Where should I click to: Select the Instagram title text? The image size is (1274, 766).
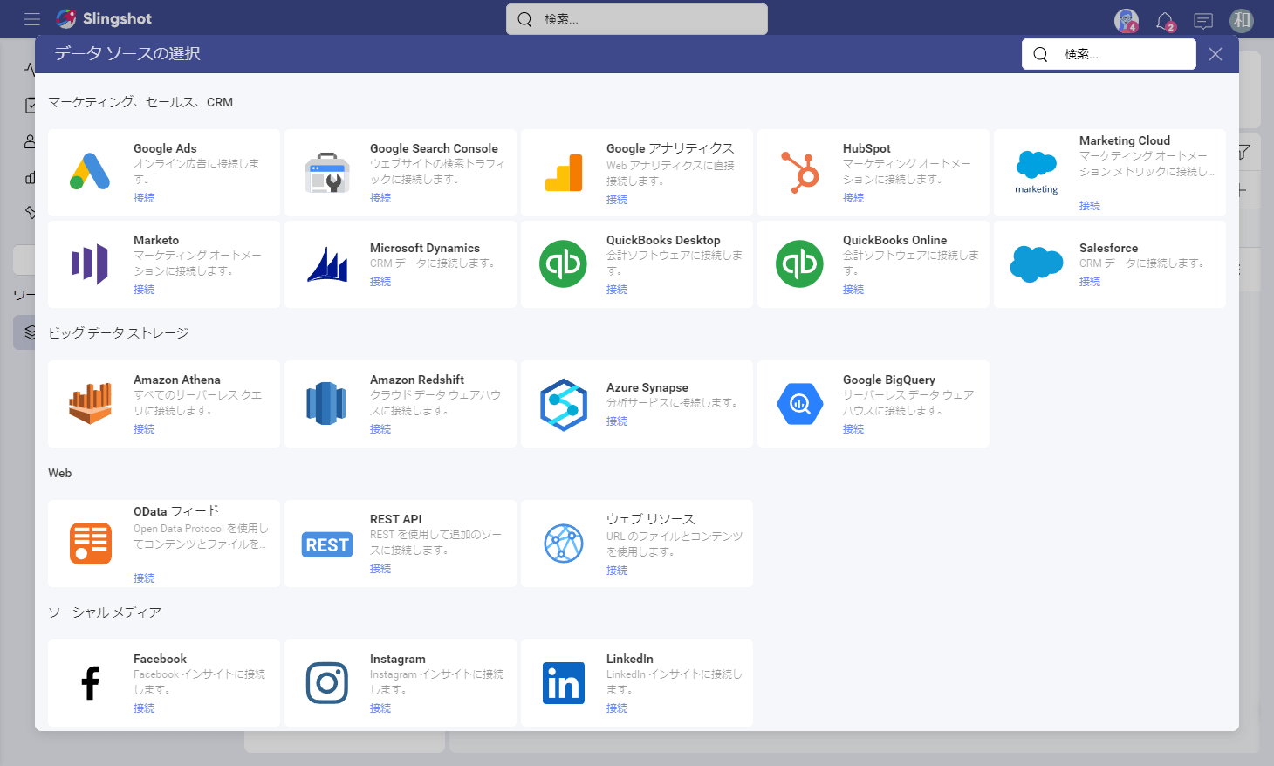(398, 659)
